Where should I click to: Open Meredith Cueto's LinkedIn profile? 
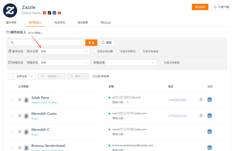pos(209,116)
